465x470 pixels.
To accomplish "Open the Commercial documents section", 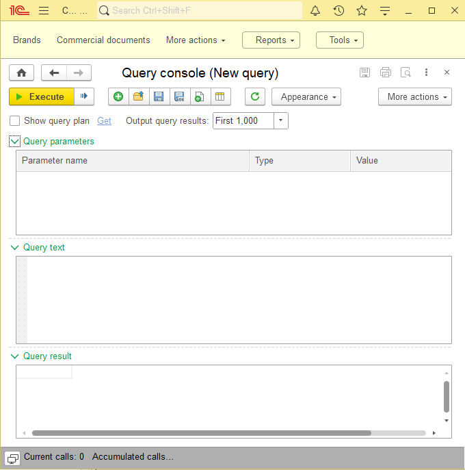I will [103, 40].
